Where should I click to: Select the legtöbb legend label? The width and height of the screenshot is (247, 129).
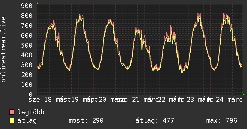[x=31, y=112]
